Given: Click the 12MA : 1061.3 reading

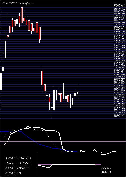Looking at the screenshot, I should 18,158.
